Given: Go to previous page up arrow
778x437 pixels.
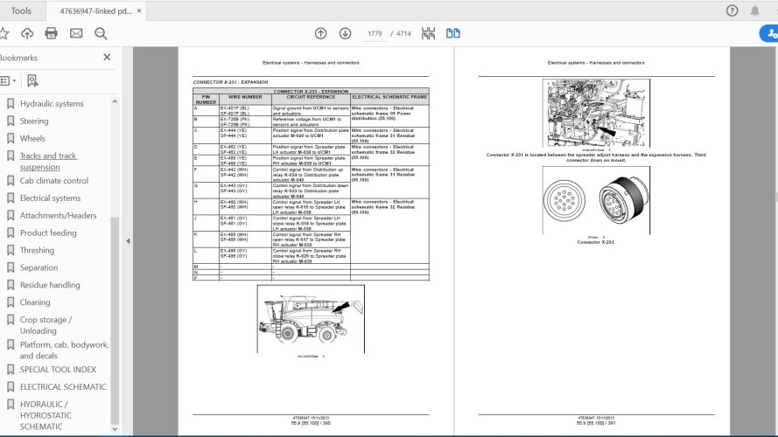Looking at the screenshot, I should pos(320,33).
